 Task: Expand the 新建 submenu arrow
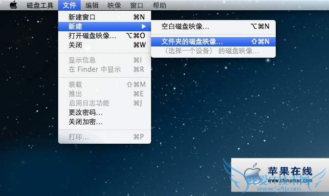coord(144,26)
